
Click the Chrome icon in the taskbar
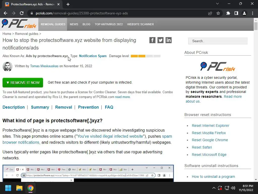pos(30,188)
